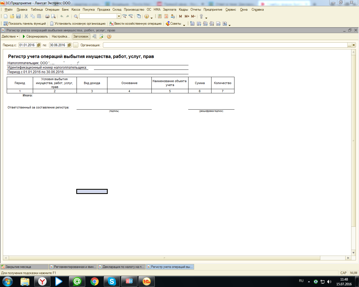This screenshot has width=359, height=287.
Task: Click the Paste clipboard icon
Action: pyautogui.click(x=39, y=16)
